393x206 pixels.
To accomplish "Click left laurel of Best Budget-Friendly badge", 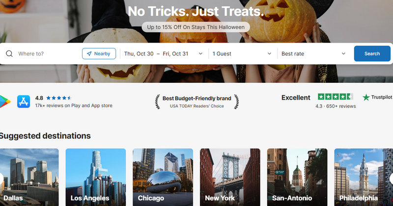I will click(157, 102).
